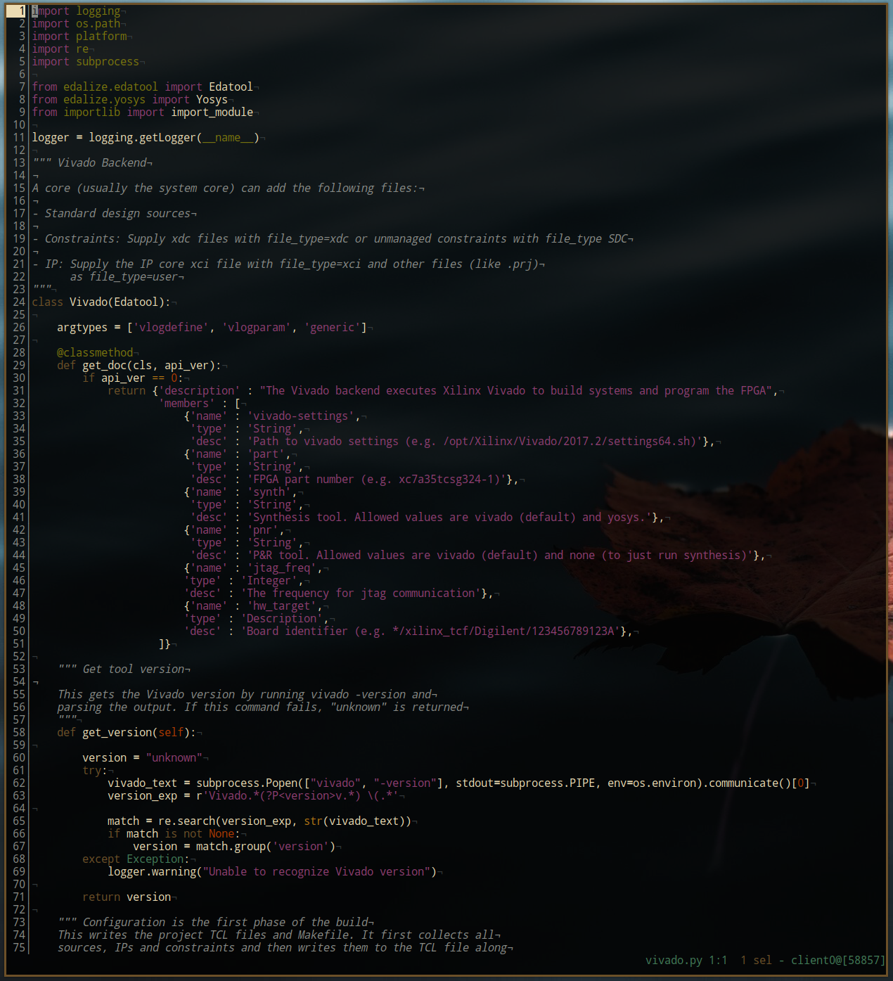The height and width of the screenshot is (981, 893).
Task: Click 'Constraints:' in the docstring
Action: click(x=82, y=238)
